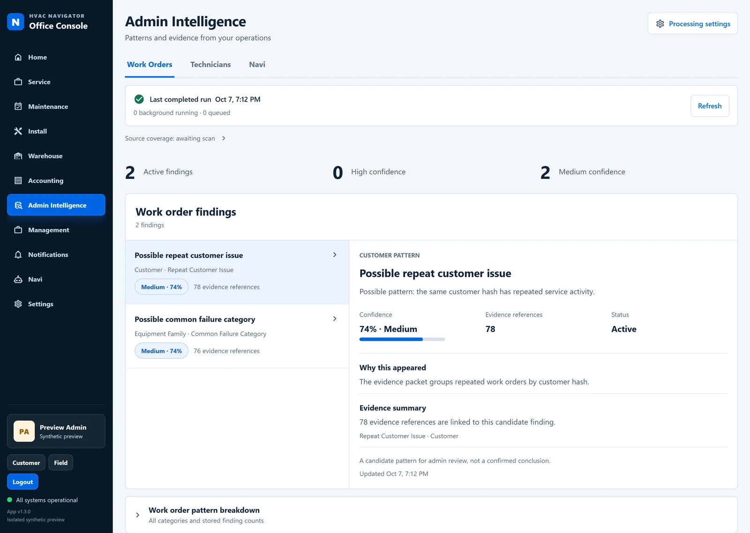Viewport: 750px width, 533px height.
Task: Click the Install tools icon
Action: tap(18, 131)
